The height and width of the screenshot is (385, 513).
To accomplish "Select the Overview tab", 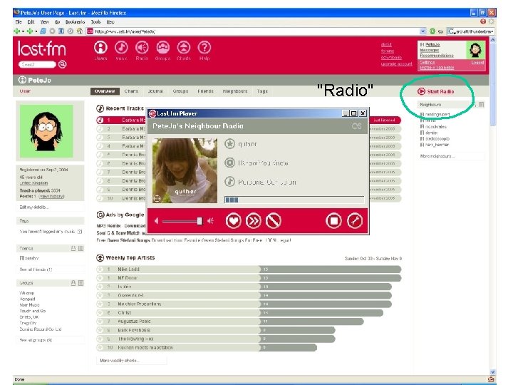I will click(x=105, y=91).
